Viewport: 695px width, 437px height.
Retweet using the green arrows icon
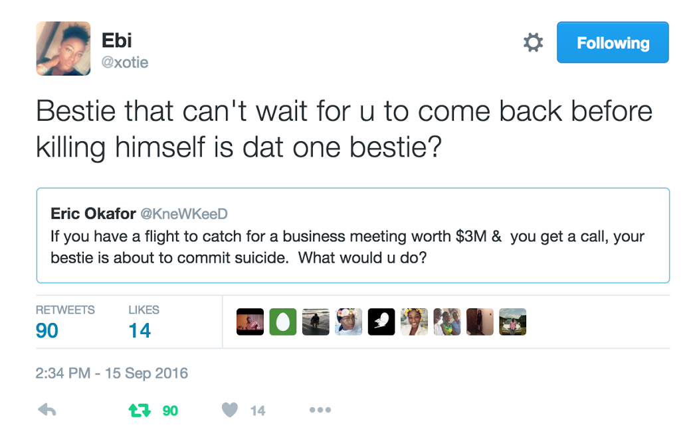[140, 410]
